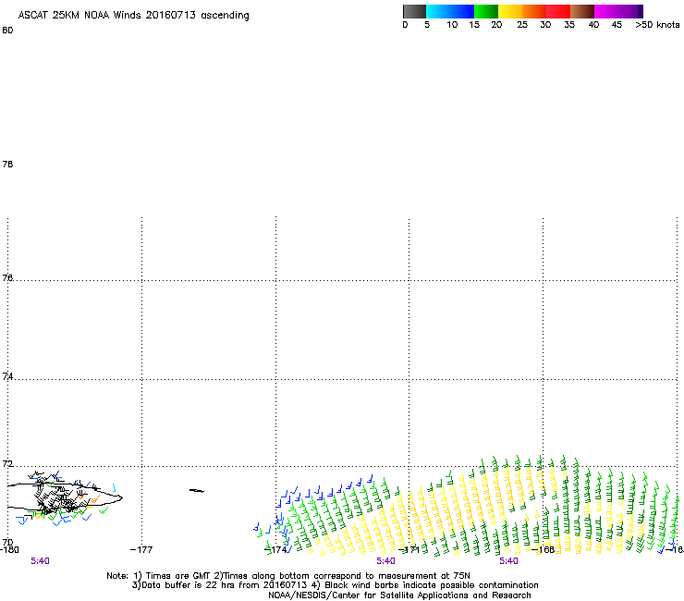Click the '25' legend tick label
This screenshot has height=601, width=684.
(522, 25)
